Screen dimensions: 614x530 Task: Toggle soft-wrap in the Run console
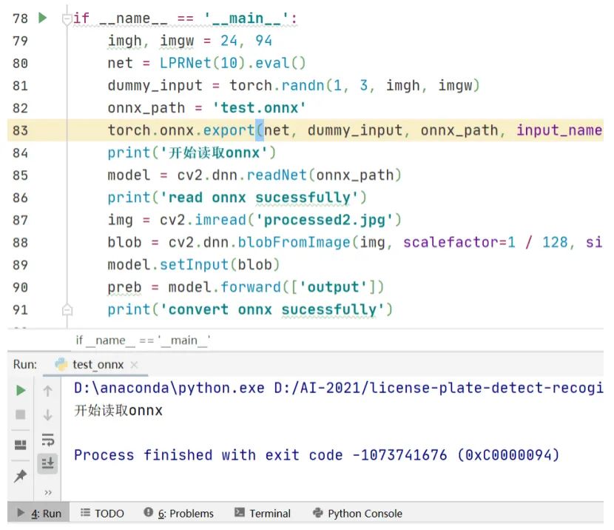coord(48,440)
